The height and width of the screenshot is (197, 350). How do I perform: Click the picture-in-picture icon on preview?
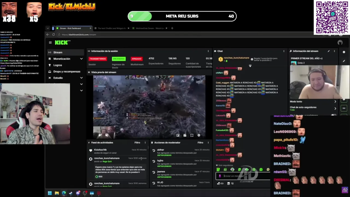point(178,135)
